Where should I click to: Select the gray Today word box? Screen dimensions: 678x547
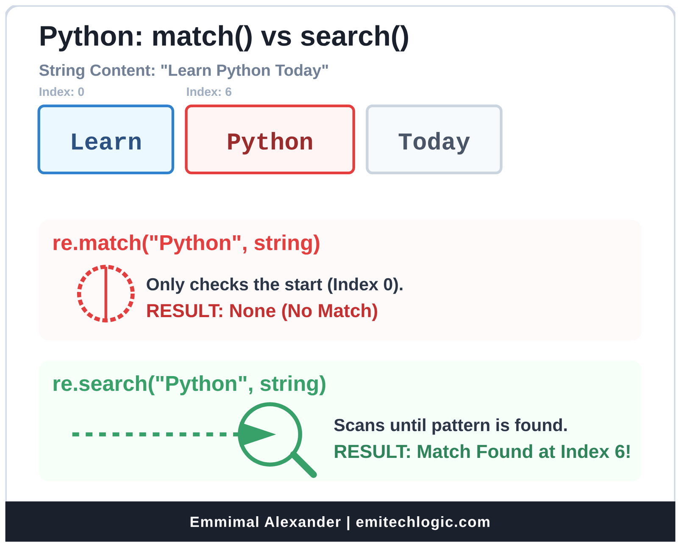pyautogui.click(x=434, y=140)
